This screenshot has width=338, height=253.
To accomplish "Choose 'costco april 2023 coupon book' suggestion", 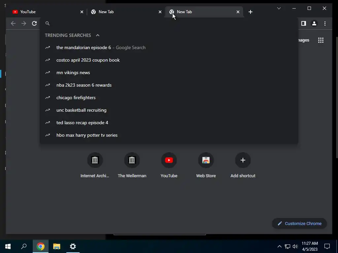I will pos(169,60).
